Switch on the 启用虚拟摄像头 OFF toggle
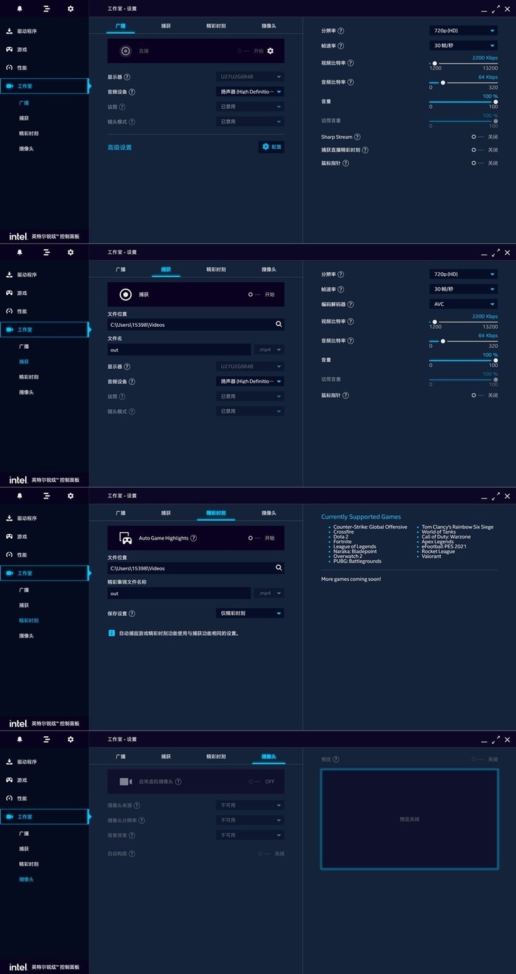Screen dimensions: 516x974 click(x=254, y=782)
